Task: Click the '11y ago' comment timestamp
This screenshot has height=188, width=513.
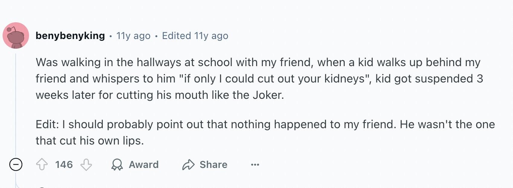Action: 133,36
